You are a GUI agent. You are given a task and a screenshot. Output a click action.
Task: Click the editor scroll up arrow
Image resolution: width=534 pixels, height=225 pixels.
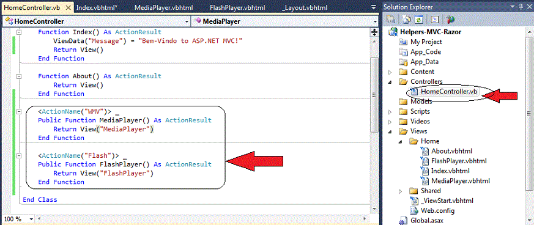click(x=374, y=42)
